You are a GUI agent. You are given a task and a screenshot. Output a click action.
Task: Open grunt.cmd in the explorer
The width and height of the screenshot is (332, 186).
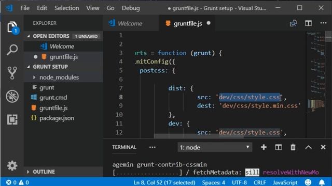(x=63, y=98)
